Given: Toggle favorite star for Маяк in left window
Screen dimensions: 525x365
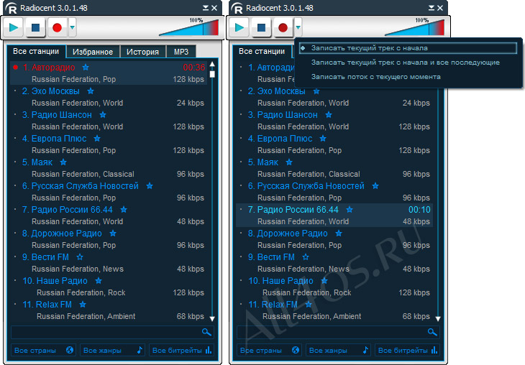Looking at the screenshot, I should pyautogui.click(x=63, y=162).
